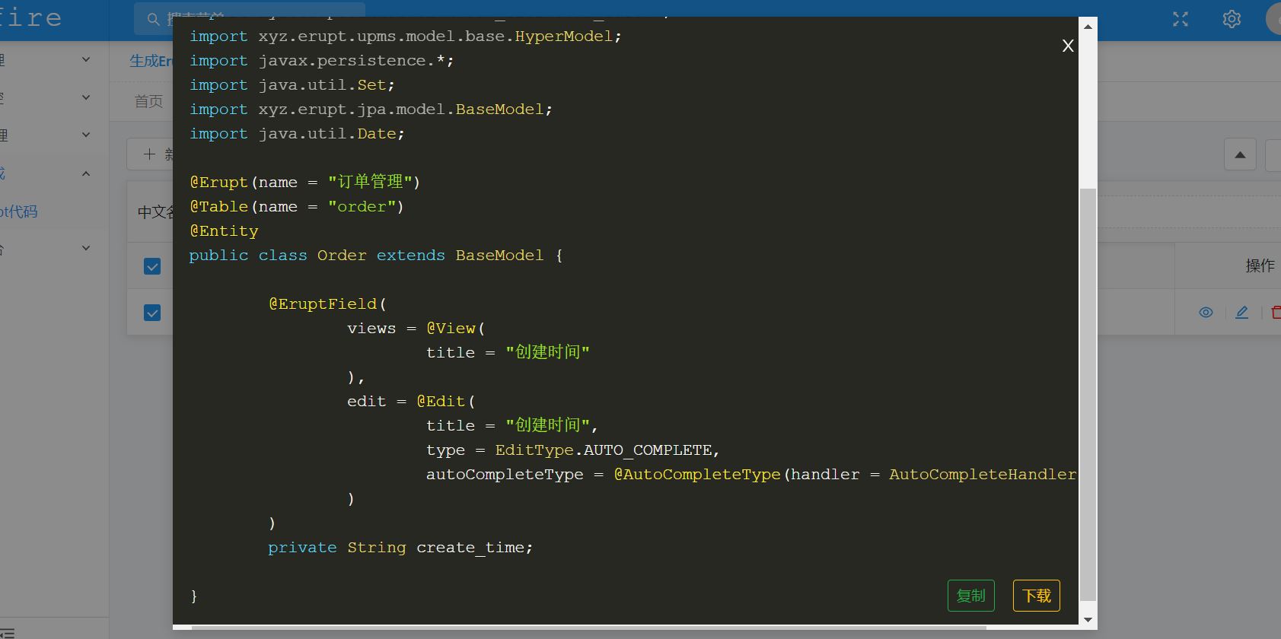Viewport: 1281px width, 639px height.
Task: Select the 首页 tab
Action: click(x=148, y=101)
